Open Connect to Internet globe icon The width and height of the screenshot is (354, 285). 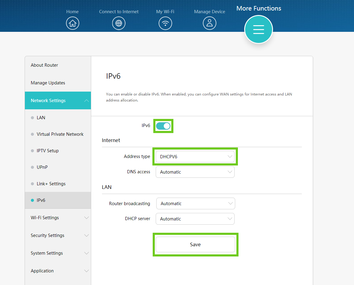click(119, 23)
